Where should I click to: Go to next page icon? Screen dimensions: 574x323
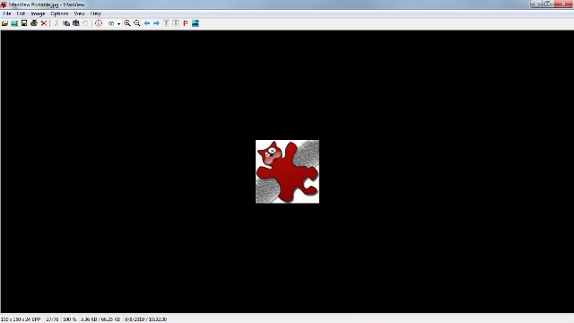coord(176,23)
